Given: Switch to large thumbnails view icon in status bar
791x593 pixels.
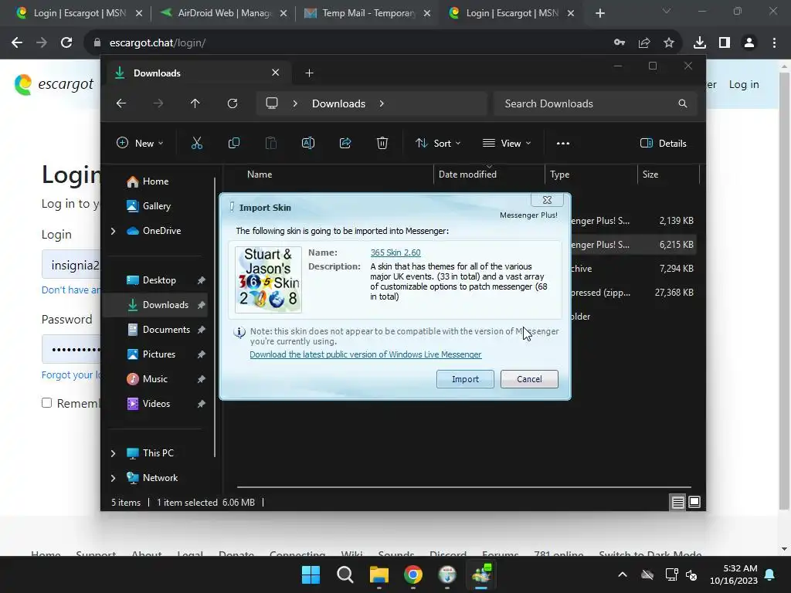Looking at the screenshot, I should pyautogui.click(x=694, y=502).
